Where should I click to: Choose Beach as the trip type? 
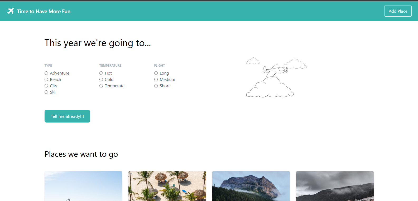(x=46, y=80)
